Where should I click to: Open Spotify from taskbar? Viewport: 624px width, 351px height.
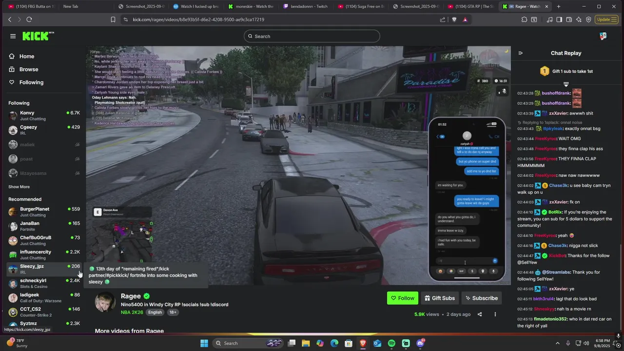[391, 343]
